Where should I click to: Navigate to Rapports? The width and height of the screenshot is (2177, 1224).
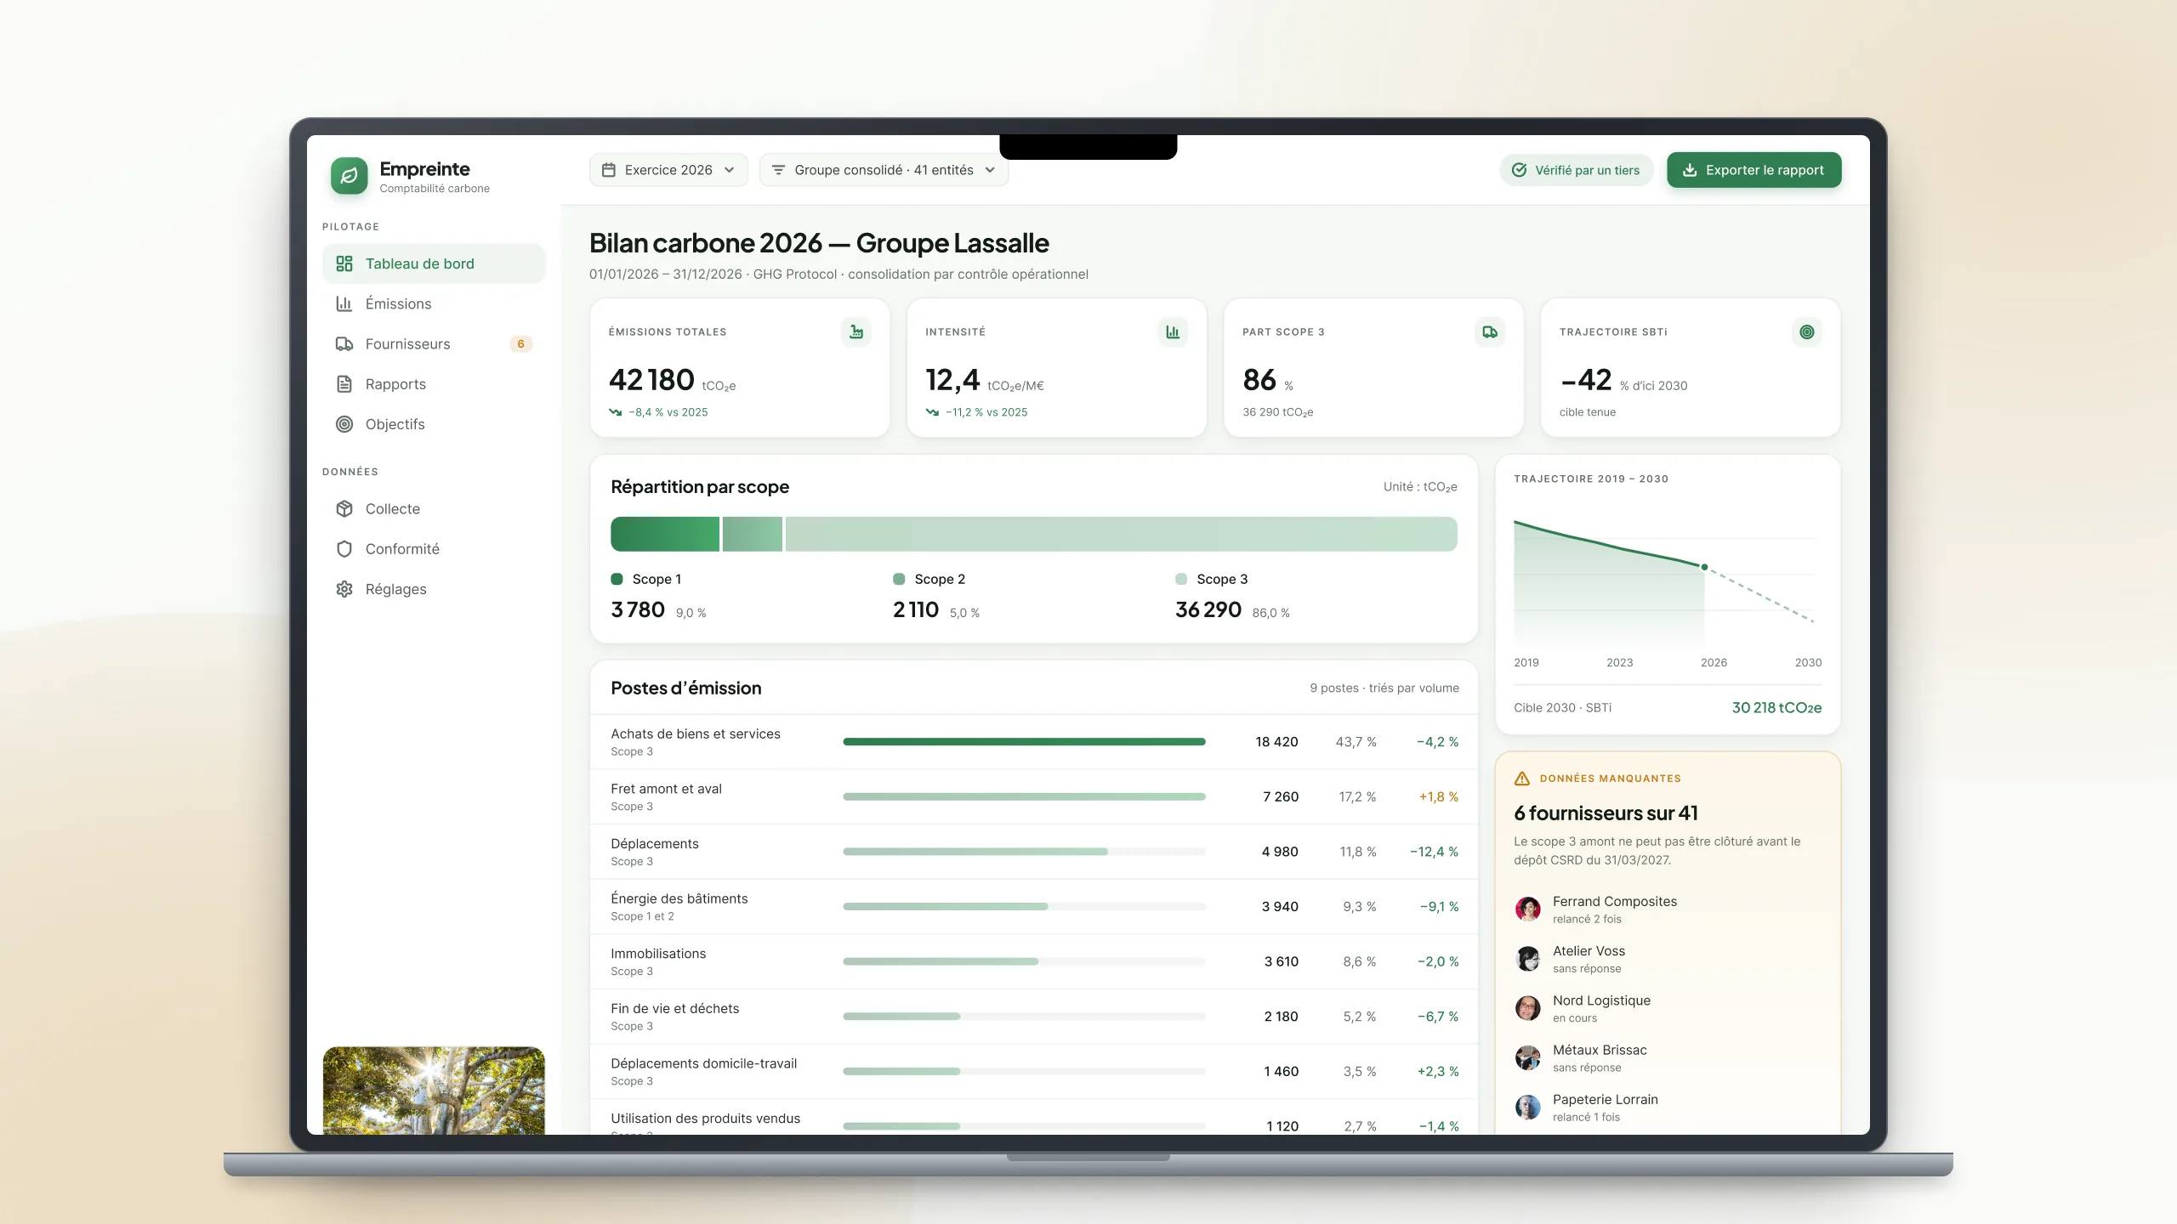[434, 384]
